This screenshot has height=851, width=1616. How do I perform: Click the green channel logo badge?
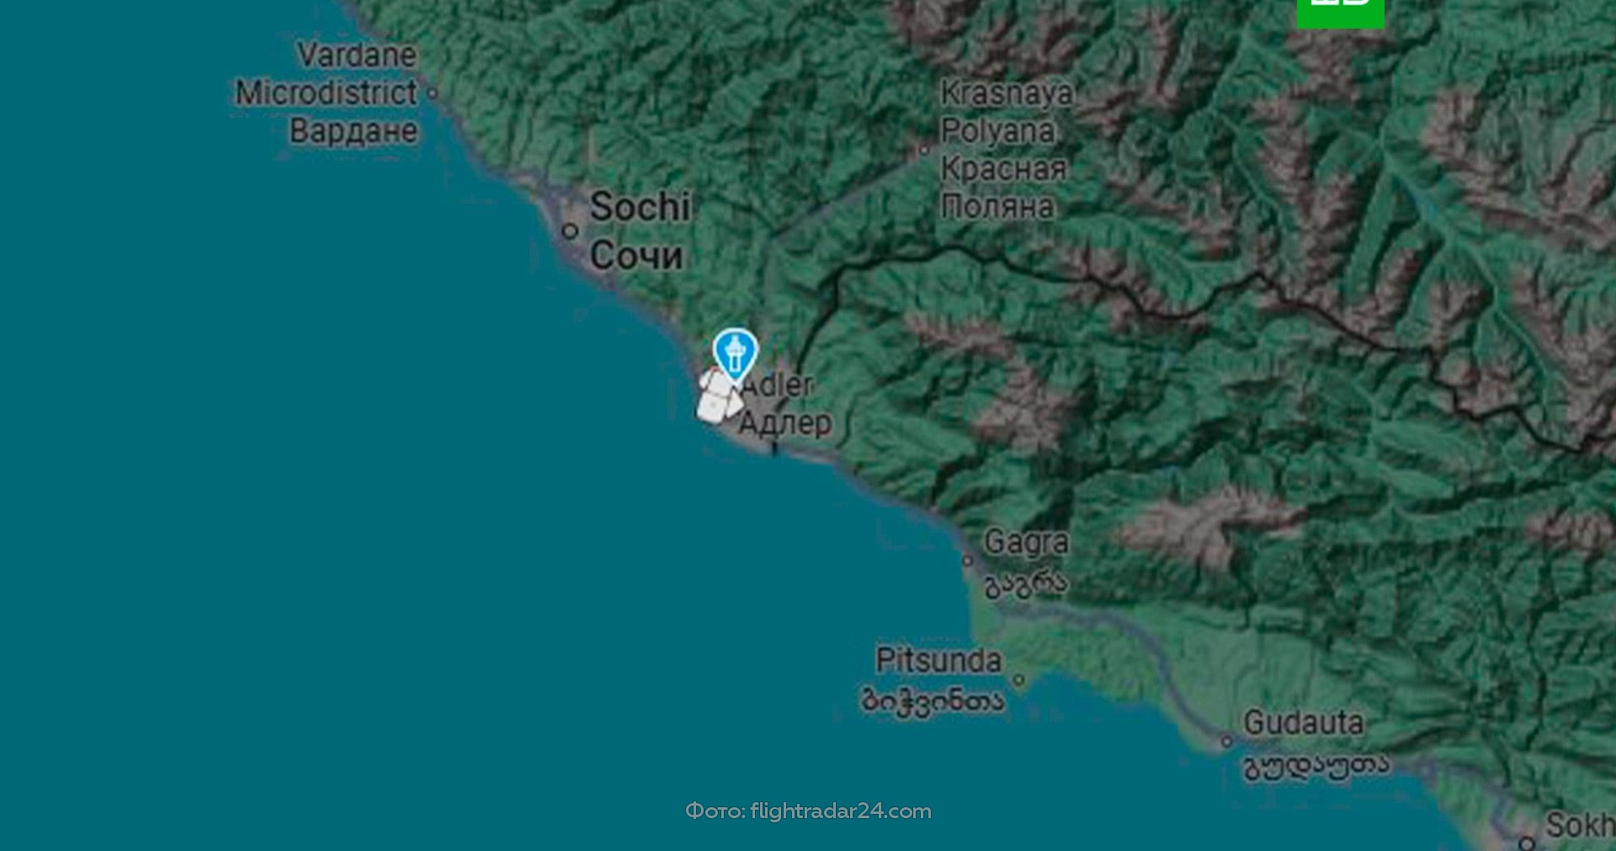click(x=1340, y=13)
